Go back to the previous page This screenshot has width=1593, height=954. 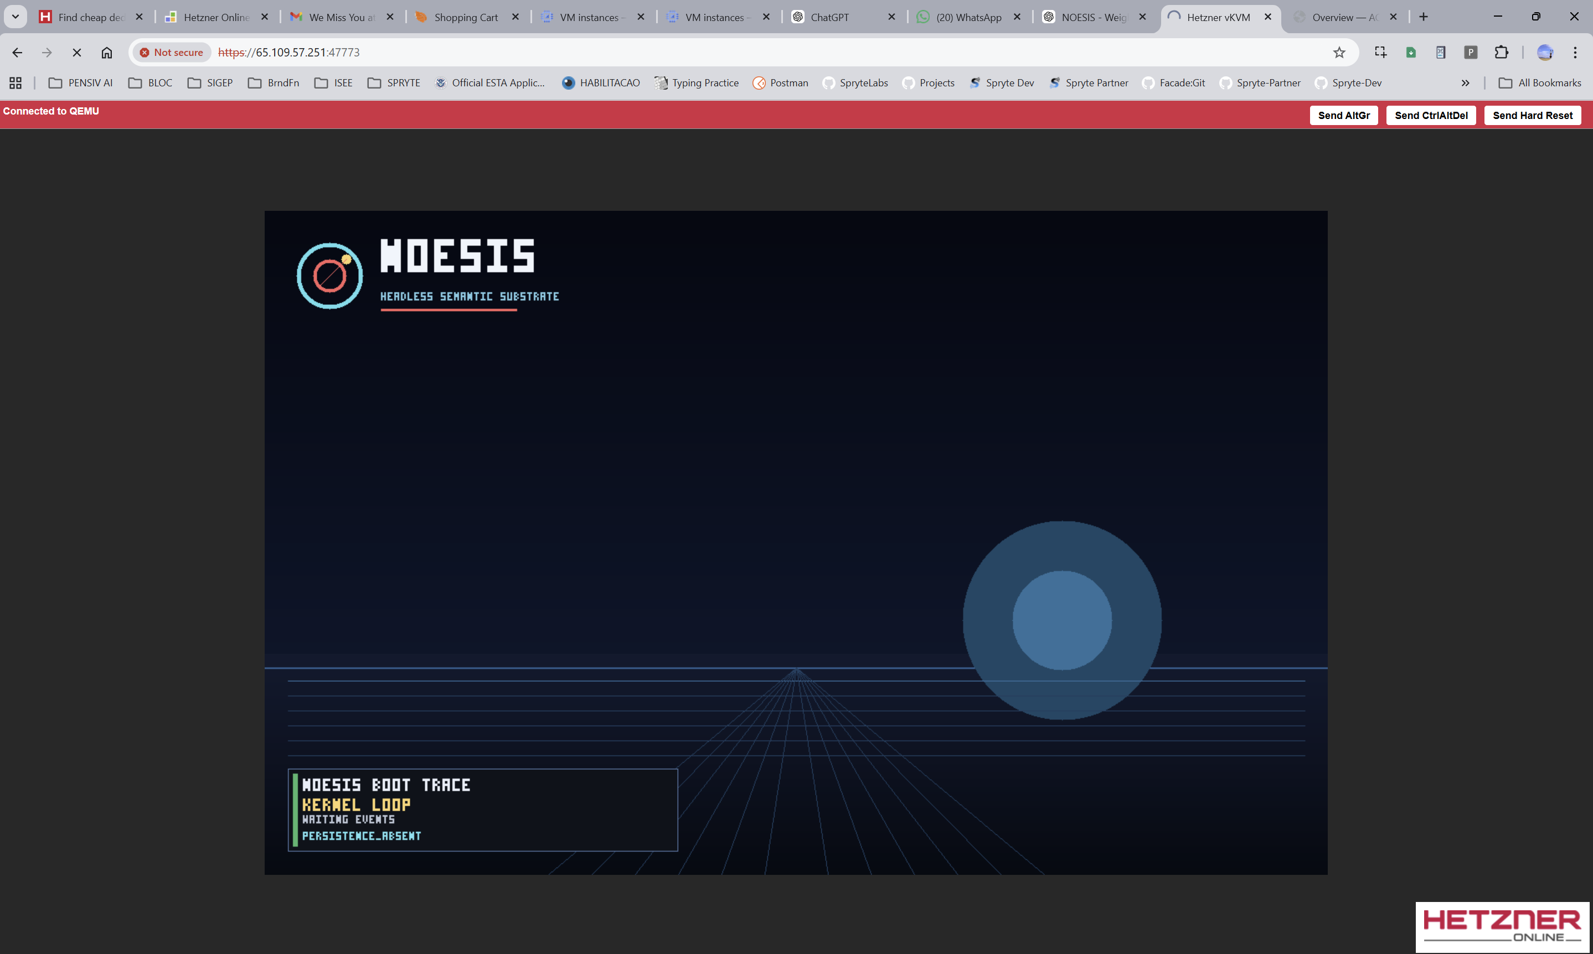17,52
